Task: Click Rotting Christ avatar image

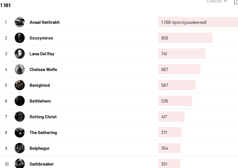Action: click(20, 117)
